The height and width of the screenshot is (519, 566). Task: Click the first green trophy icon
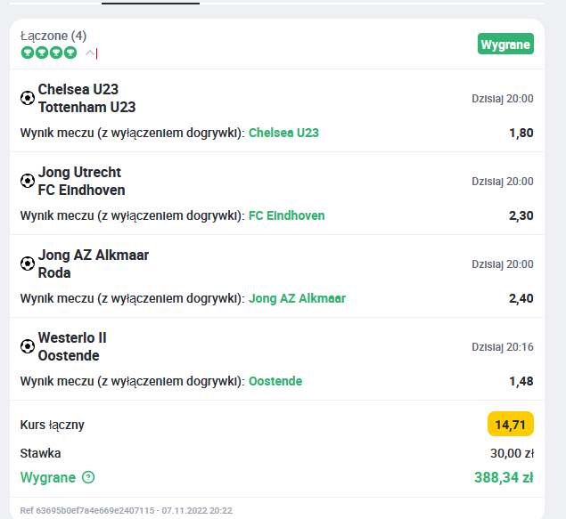28,53
